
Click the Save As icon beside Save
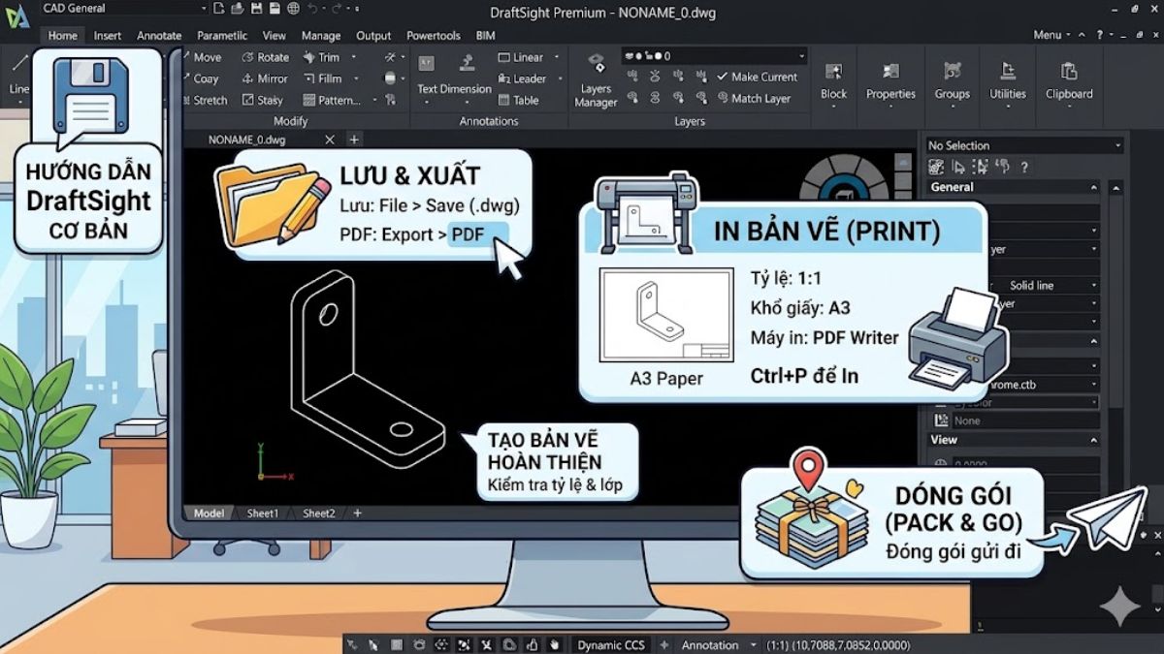coord(274,9)
